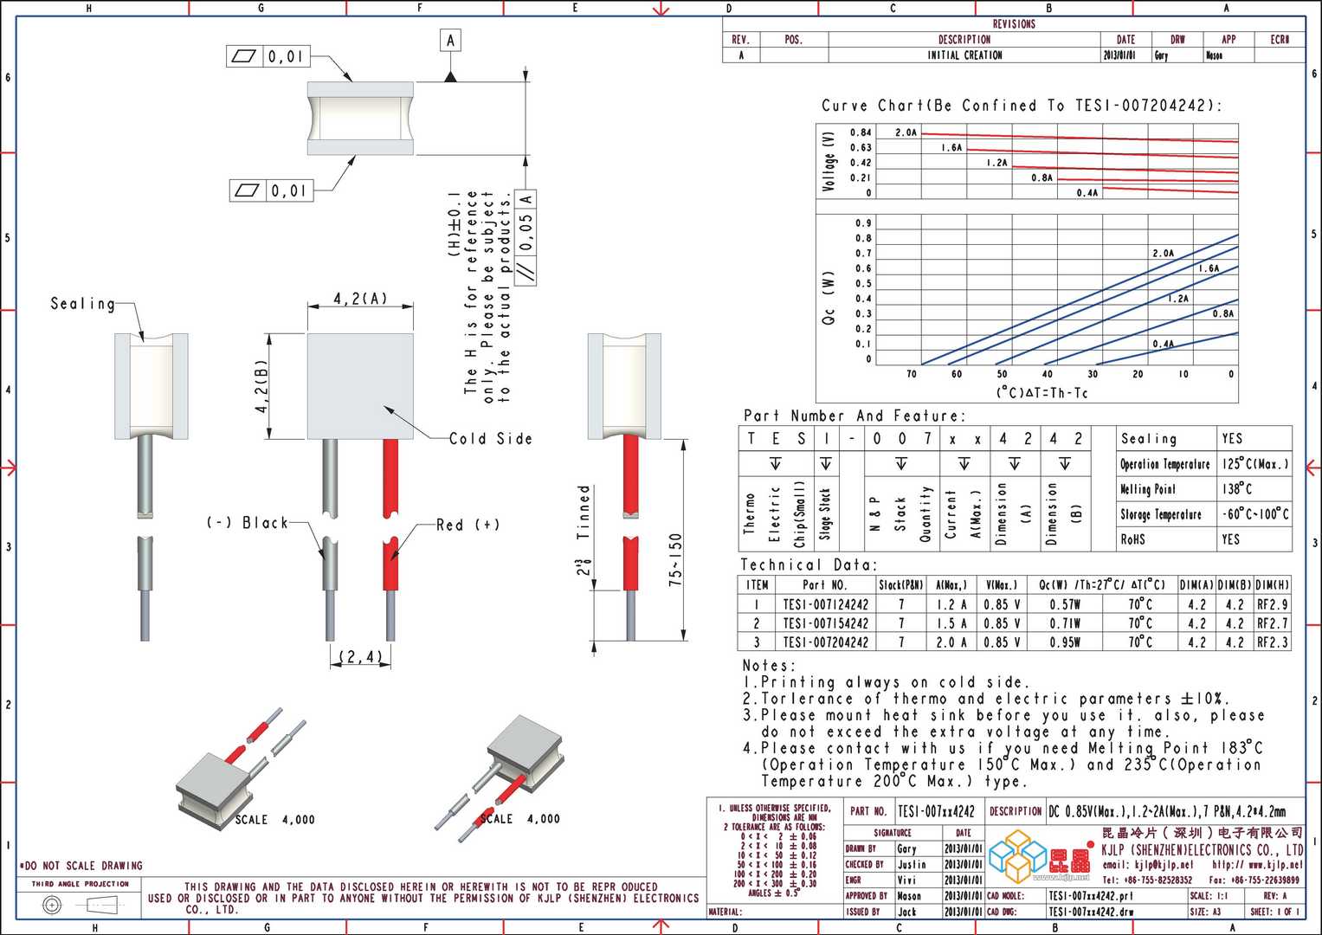Select the RF2.7 height cell
The height and width of the screenshot is (935, 1322).
(x=1272, y=623)
